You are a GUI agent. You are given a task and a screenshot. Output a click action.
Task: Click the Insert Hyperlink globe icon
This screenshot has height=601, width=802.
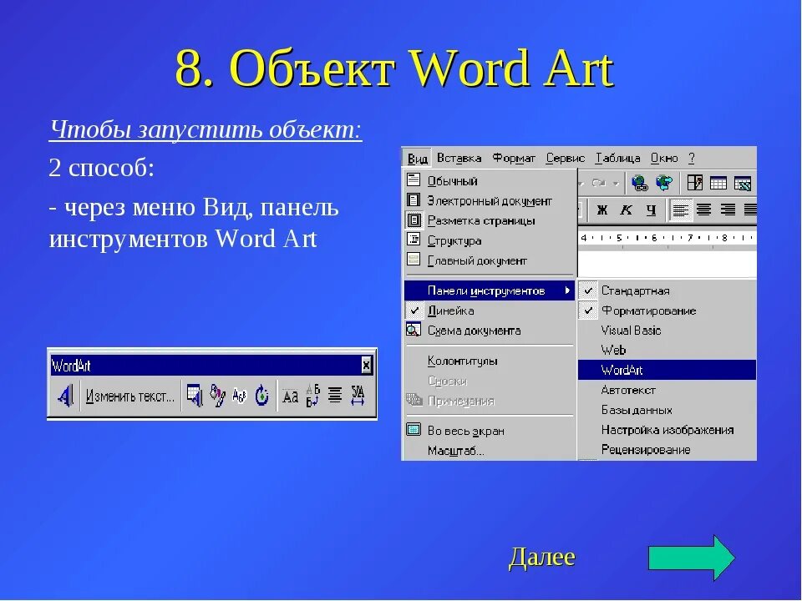[x=639, y=183]
